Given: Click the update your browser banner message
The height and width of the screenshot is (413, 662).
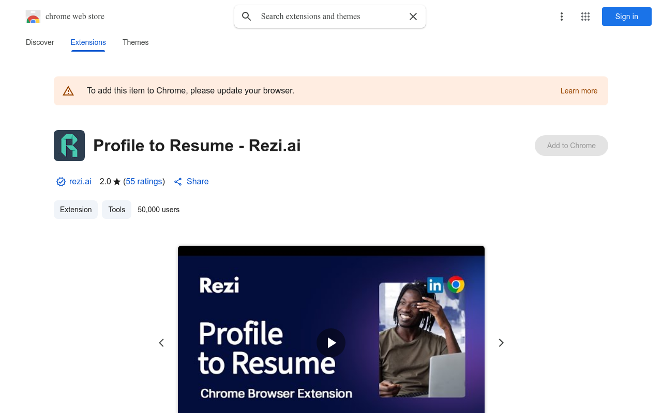Looking at the screenshot, I should [x=190, y=91].
